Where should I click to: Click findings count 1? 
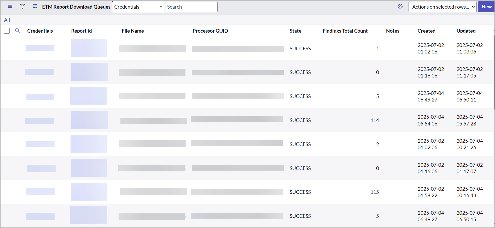point(377,49)
